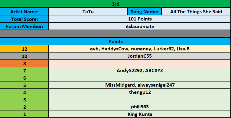The height and width of the screenshot is (118, 231).
Task: Select the itslauramate cell
Action: tap(140, 26)
